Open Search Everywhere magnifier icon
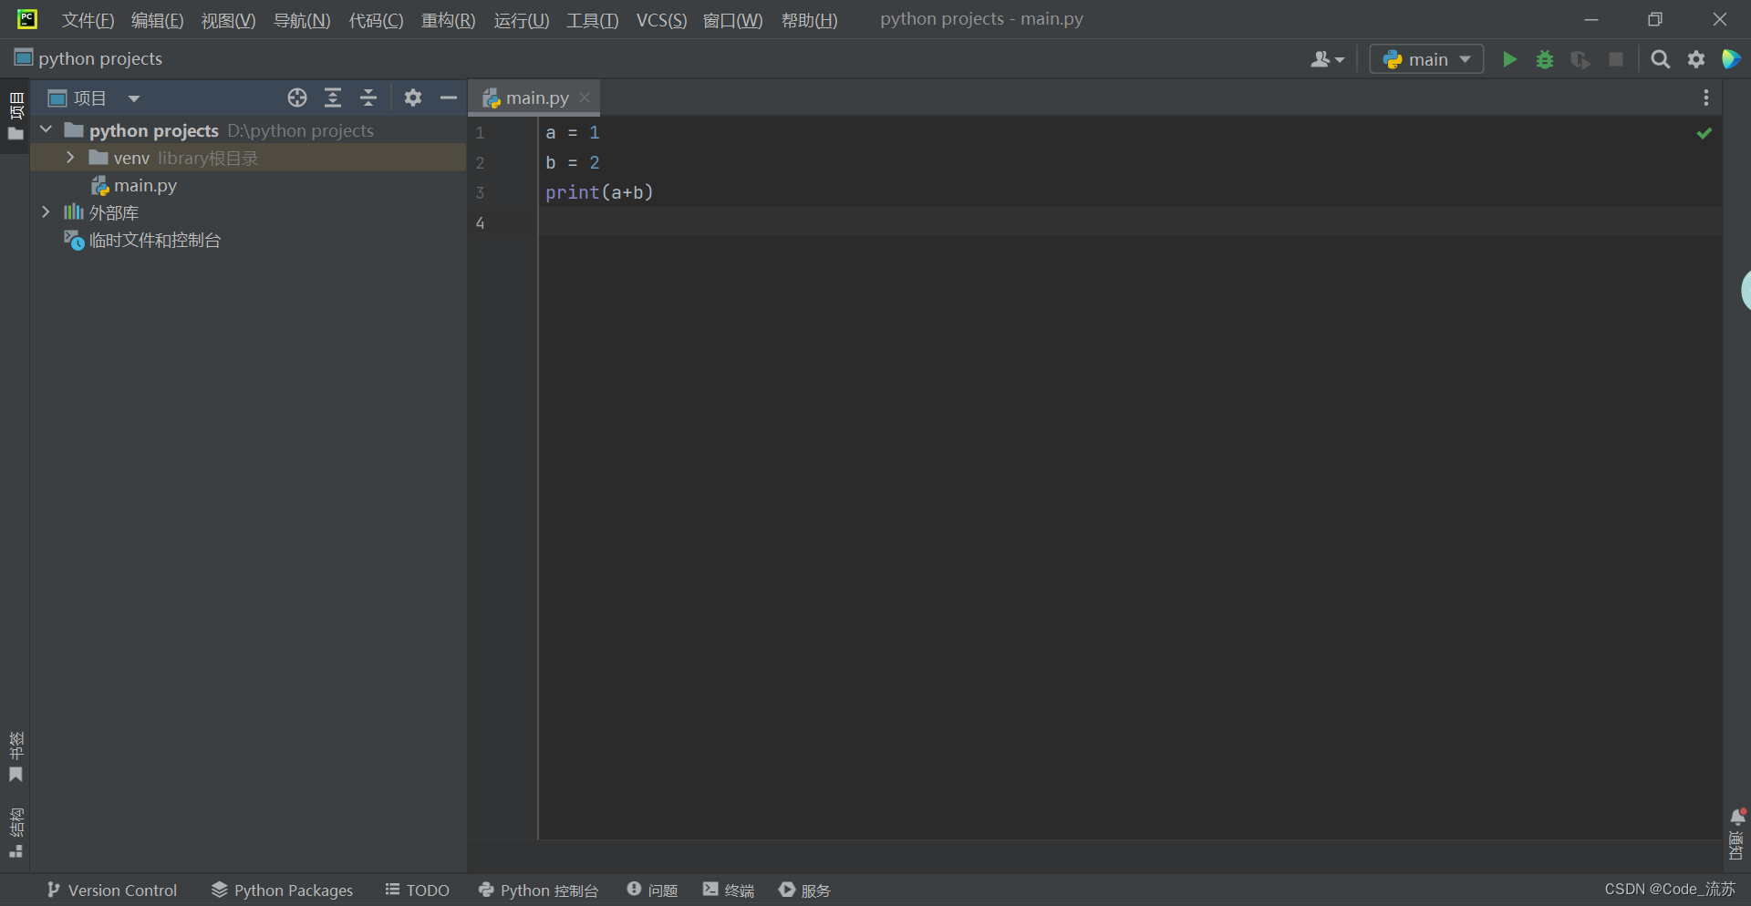The image size is (1751, 906). [x=1661, y=59]
